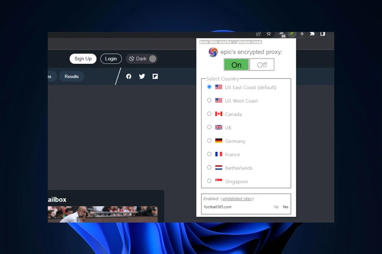This screenshot has height=254, width=382.
Task: Click the 'Netherlands' label text
Action: pos(239,168)
